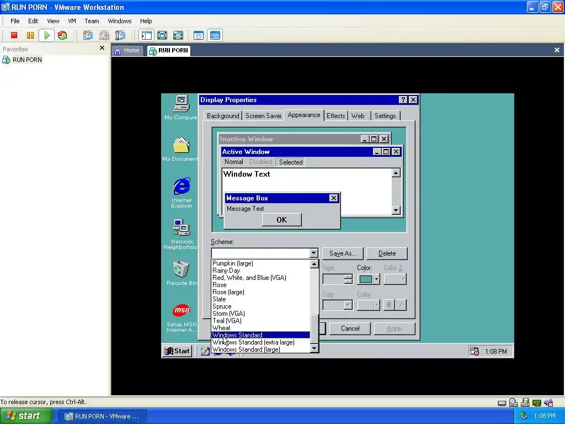Enter full screen mode icon
This screenshot has width=565, height=424.
tap(178, 35)
